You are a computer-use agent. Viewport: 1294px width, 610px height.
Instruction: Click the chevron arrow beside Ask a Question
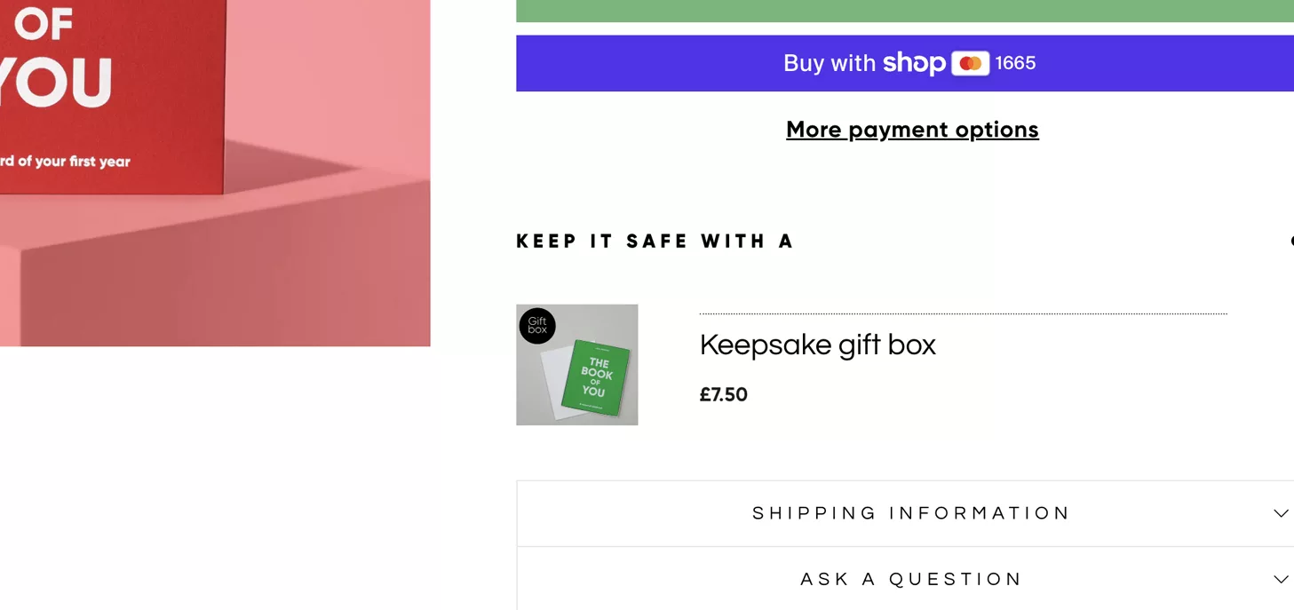point(1281,579)
